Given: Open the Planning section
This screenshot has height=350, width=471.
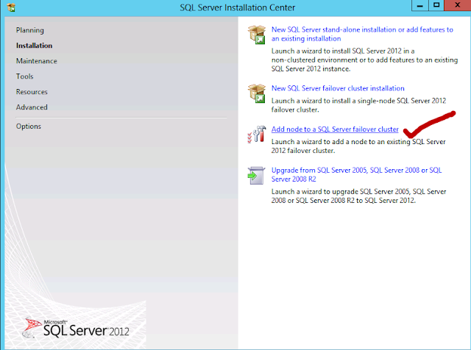Looking at the screenshot, I should 29,30.
